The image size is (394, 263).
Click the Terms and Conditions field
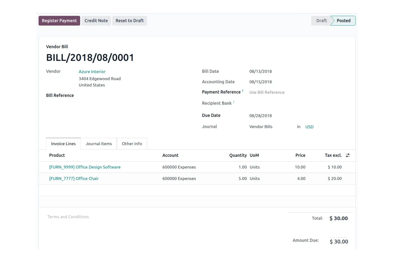68,217
